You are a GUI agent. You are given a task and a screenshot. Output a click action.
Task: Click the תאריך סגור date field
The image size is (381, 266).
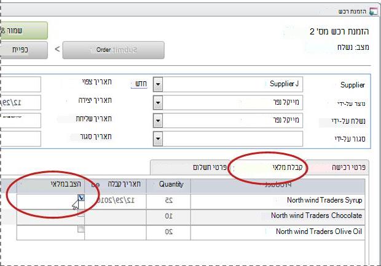pyautogui.click(x=20, y=139)
